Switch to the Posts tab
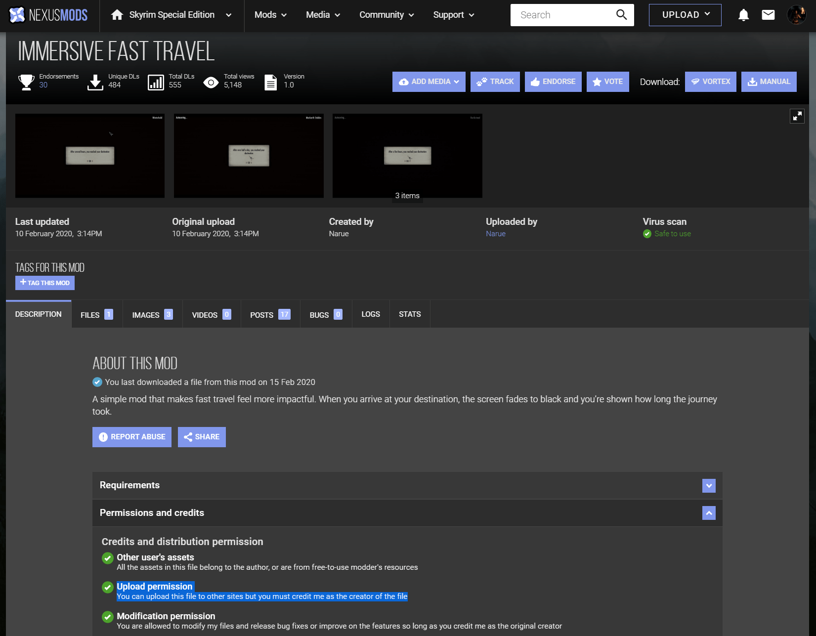816x636 pixels. (x=270, y=315)
